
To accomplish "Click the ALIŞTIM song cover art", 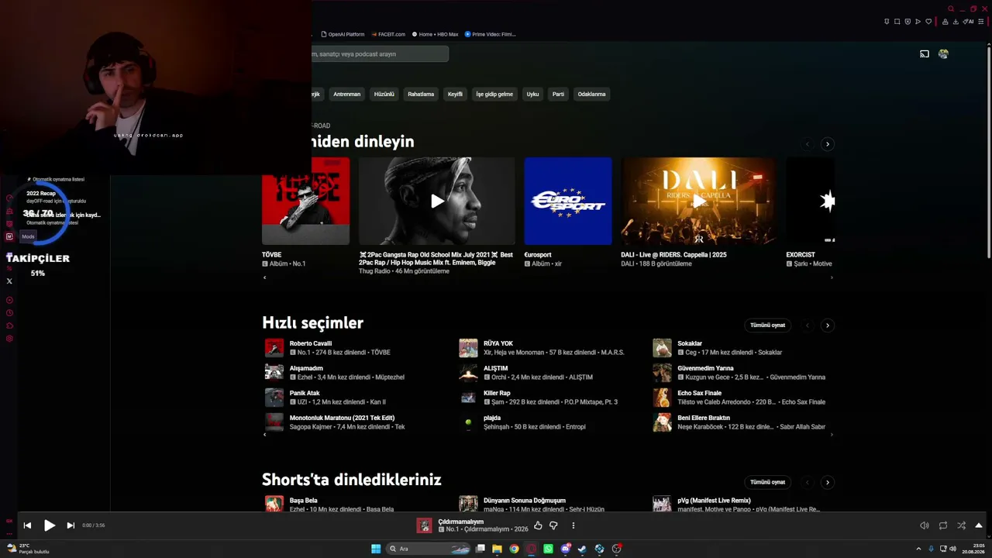I will (x=468, y=373).
